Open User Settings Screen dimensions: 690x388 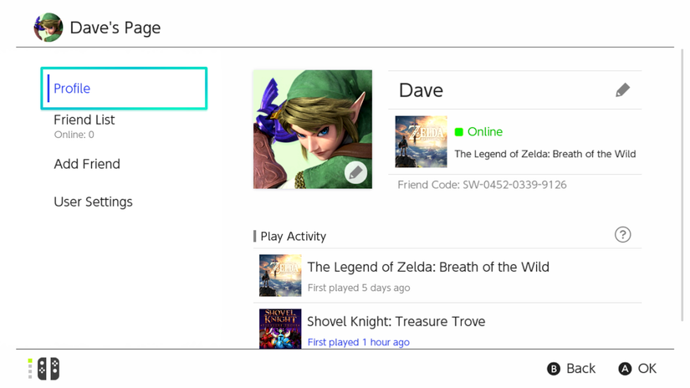tap(93, 202)
